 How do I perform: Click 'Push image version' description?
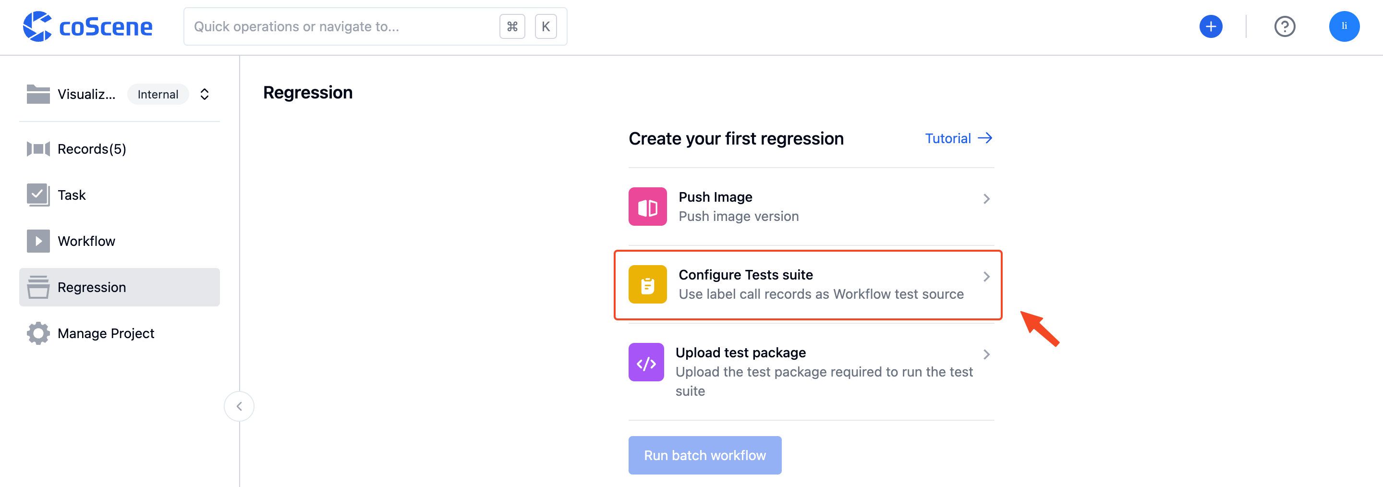(738, 217)
